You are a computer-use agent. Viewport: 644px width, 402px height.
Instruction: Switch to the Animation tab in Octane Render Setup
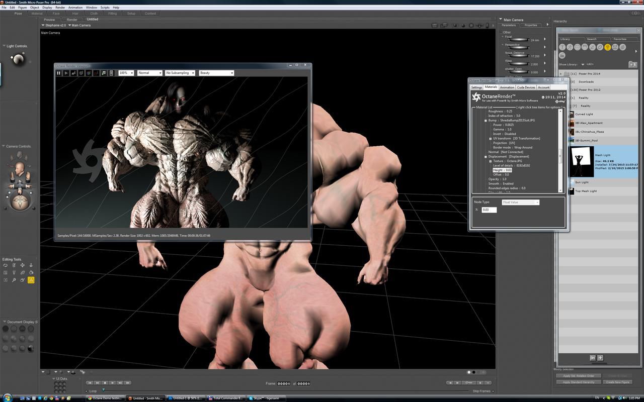pos(507,87)
